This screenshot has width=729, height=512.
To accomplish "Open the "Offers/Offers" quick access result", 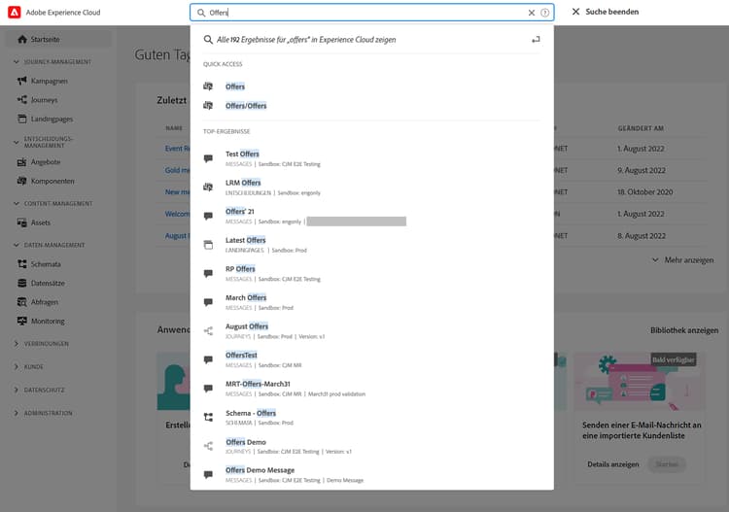I will click(246, 106).
